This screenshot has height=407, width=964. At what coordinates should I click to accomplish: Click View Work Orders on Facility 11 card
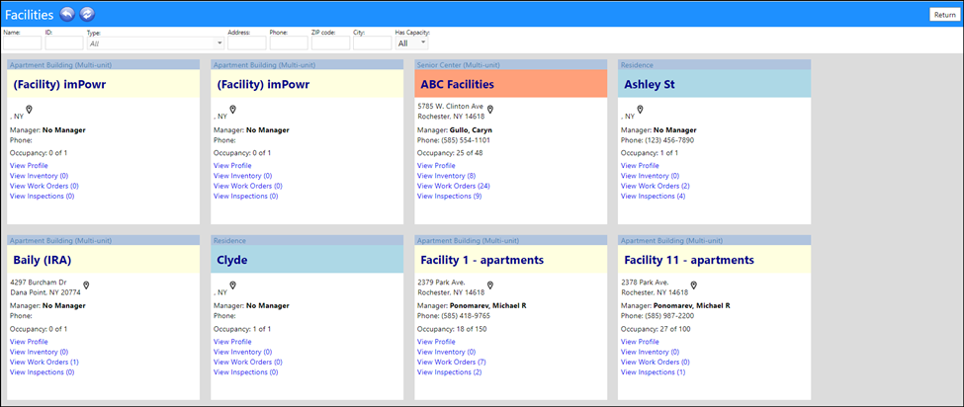[x=655, y=363]
